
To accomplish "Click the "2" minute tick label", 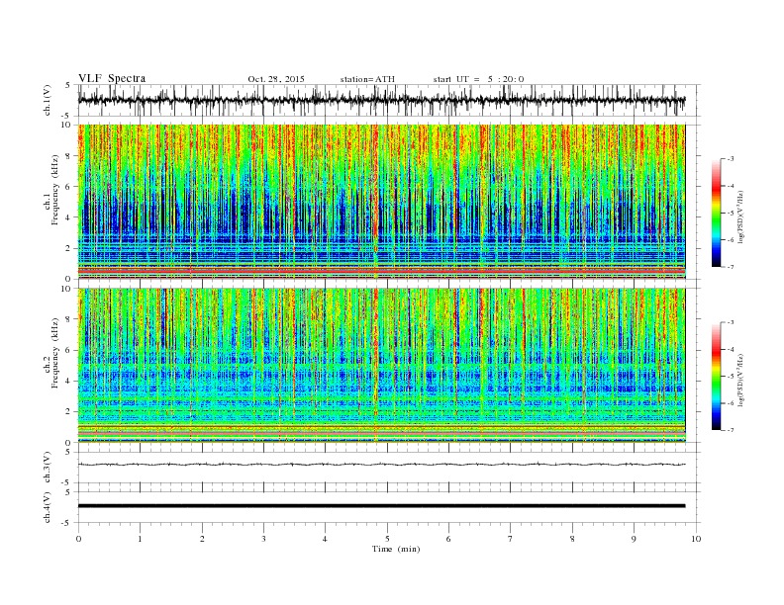I will click(x=202, y=539).
